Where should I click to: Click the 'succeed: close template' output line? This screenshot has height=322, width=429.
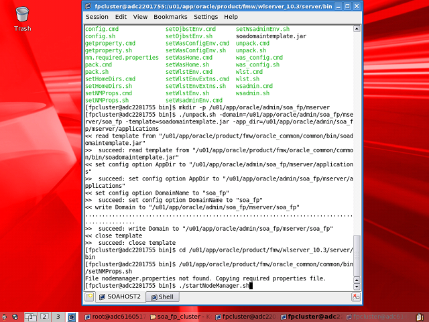coord(130,243)
